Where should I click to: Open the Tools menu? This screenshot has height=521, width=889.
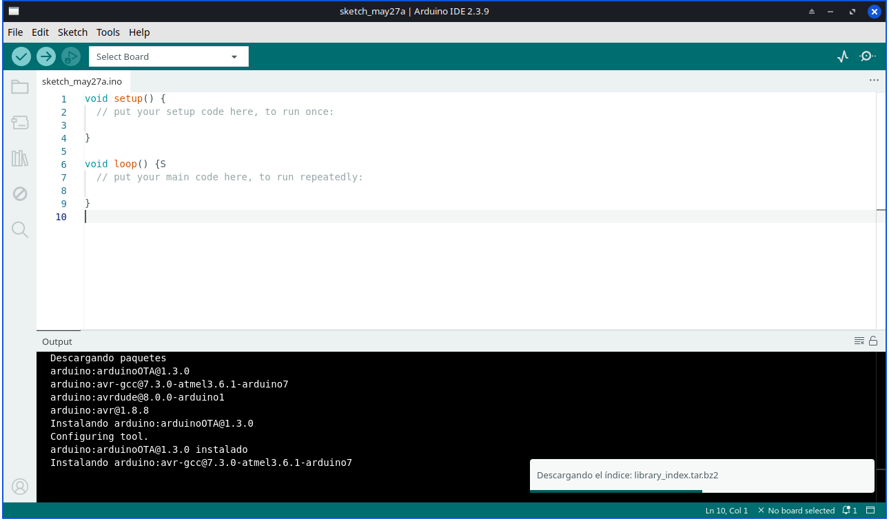click(x=108, y=32)
